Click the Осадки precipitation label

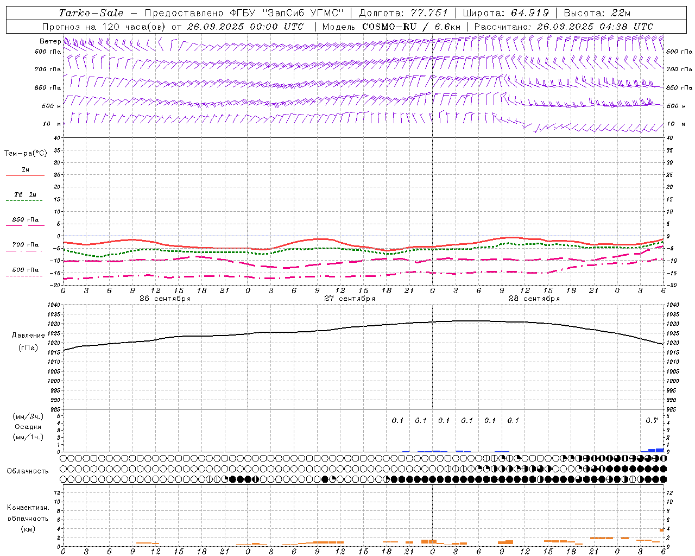[28, 427]
